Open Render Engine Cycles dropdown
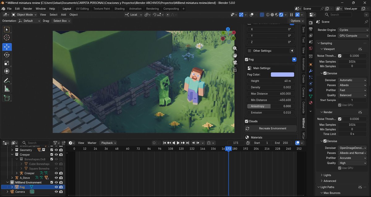The width and height of the screenshot is (371, 197). coord(353,30)
